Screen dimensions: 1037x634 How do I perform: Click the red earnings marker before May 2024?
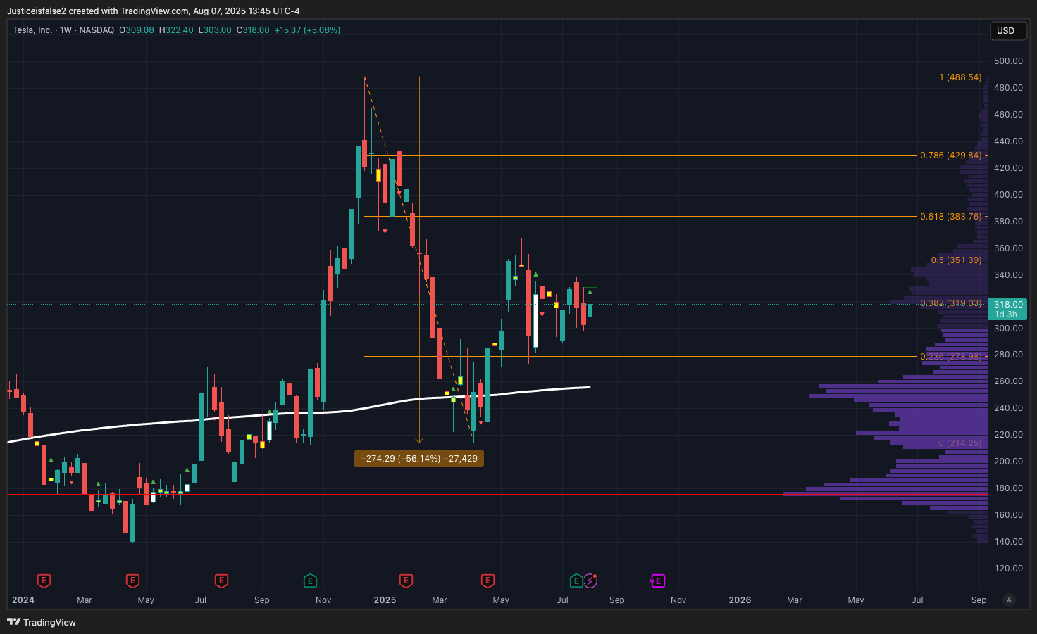point(132,581)
